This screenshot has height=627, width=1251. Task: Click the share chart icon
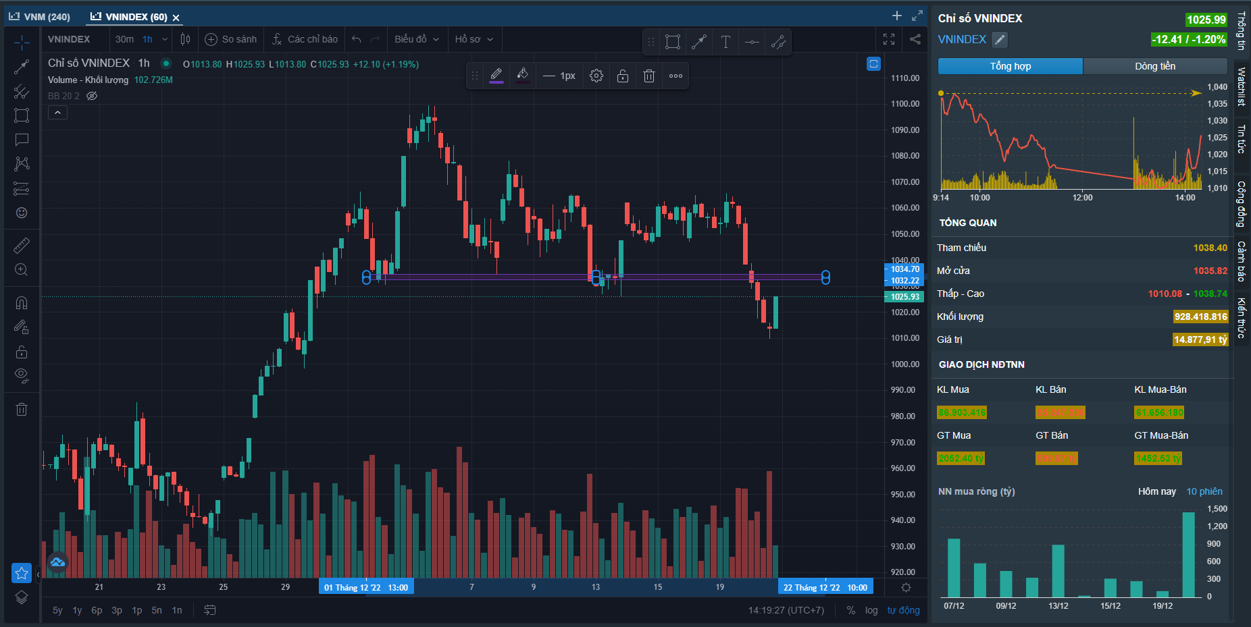click(915, 39)
